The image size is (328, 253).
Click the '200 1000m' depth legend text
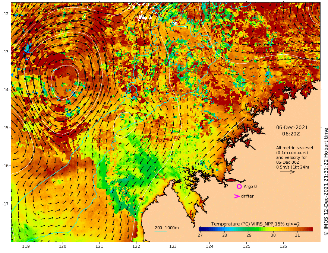[x=167, y=228]
